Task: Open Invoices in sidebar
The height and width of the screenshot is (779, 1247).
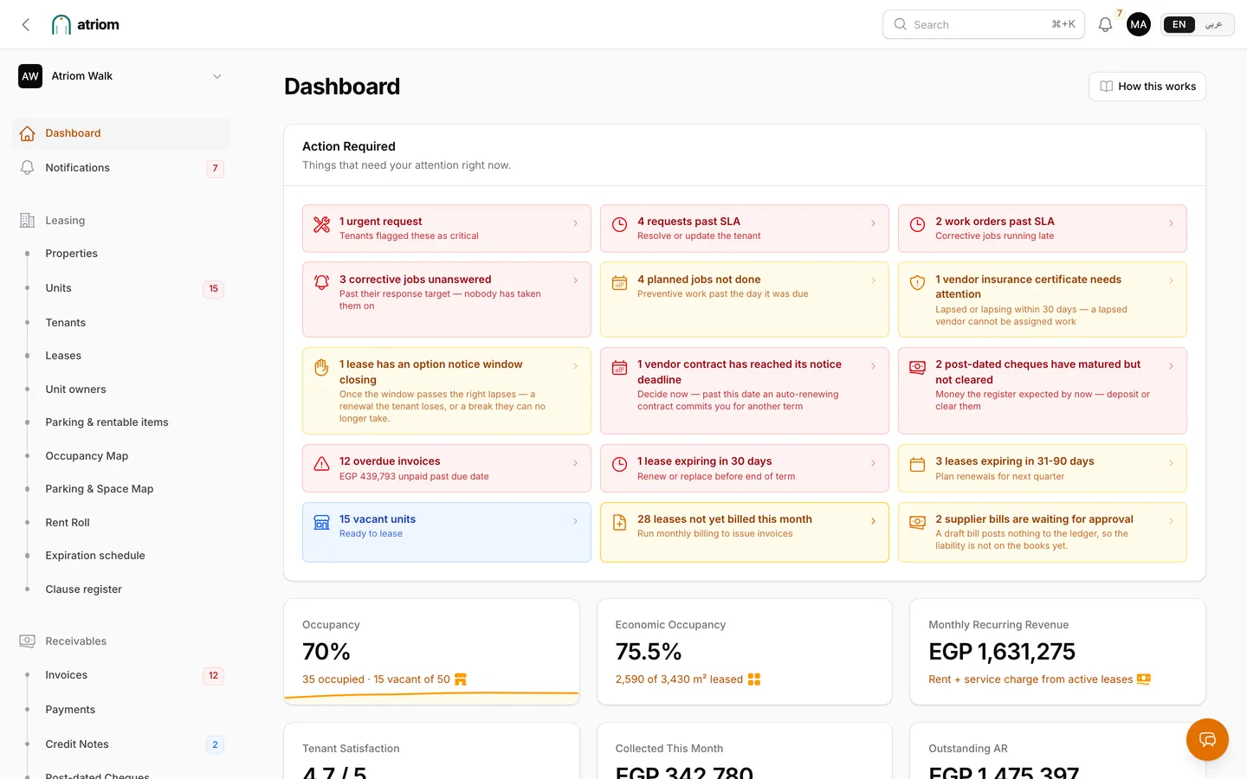Action: coord(121,675)
